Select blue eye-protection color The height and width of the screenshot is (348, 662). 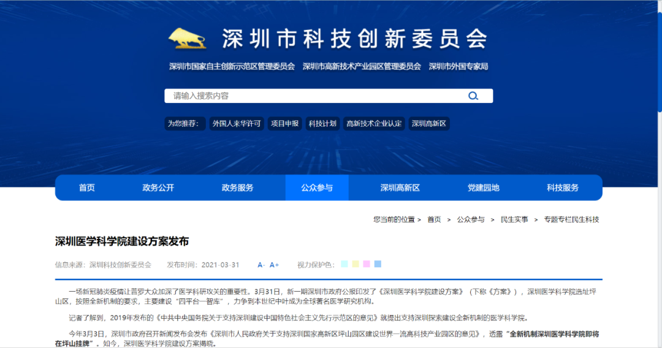point(378,264)
